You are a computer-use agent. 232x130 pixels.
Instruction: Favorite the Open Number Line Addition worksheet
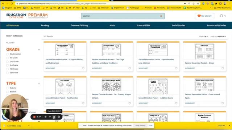(x=176, y=68)
